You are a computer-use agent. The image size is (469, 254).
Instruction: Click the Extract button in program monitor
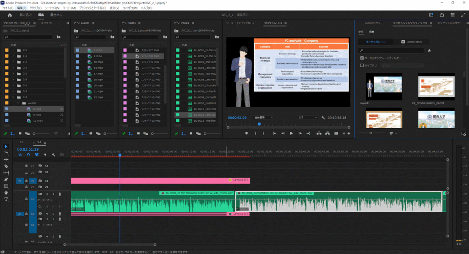coord(328,133)
